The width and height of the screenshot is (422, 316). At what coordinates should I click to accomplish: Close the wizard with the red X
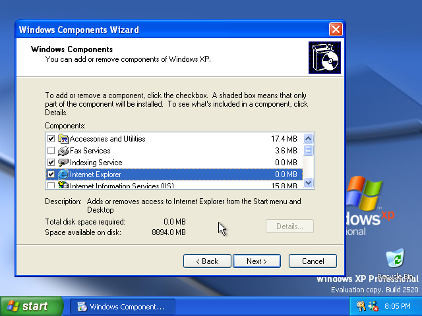336,29
